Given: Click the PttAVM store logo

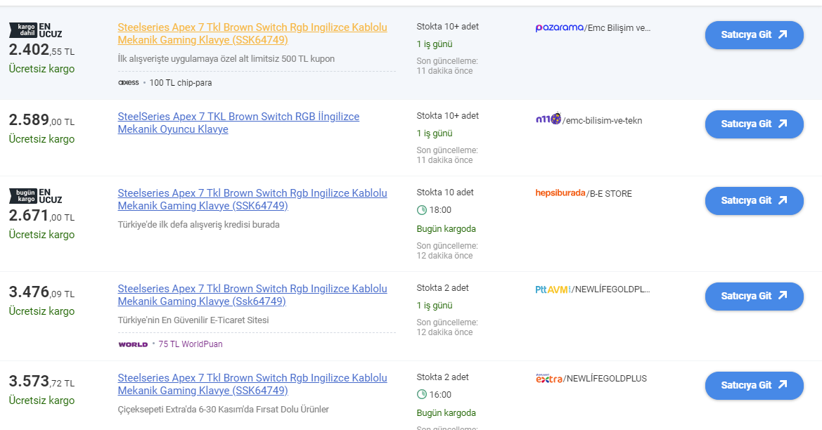Looking at the screenshot, I should 553,289.
